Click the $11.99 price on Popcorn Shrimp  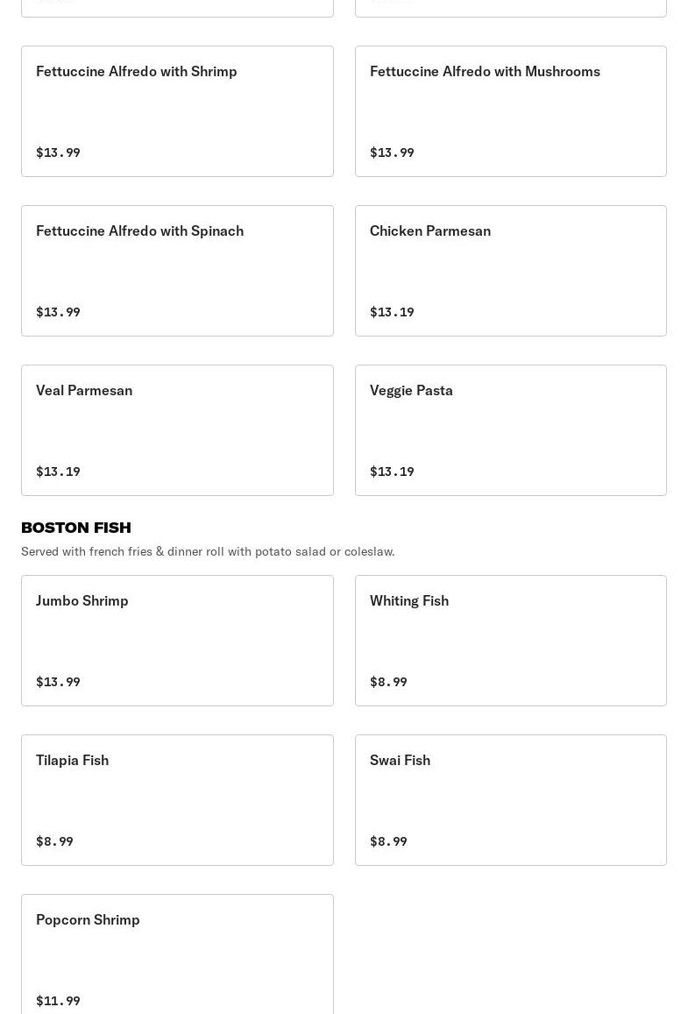tap(58, 1001)
